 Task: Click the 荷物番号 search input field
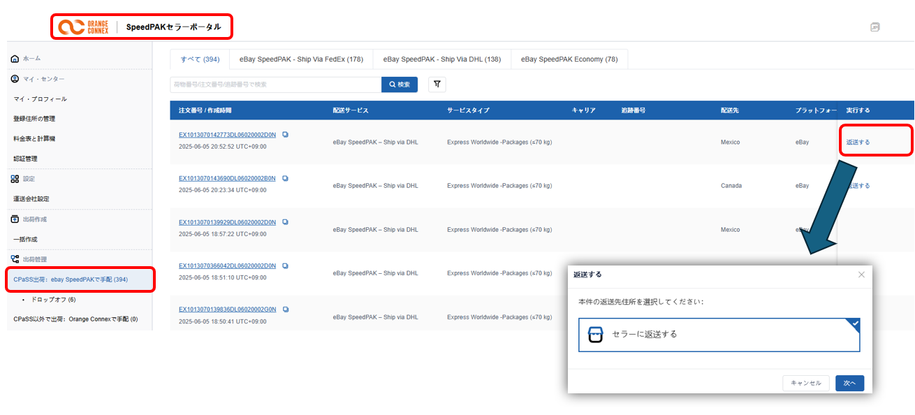pyautogui.click(x=275, y=85)
